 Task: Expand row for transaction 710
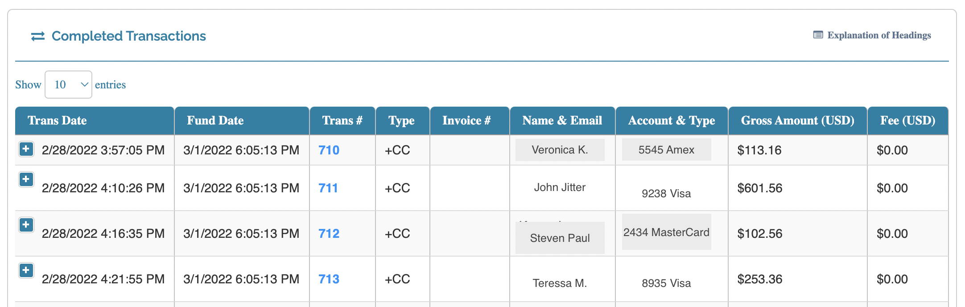(x=26, y=149)
